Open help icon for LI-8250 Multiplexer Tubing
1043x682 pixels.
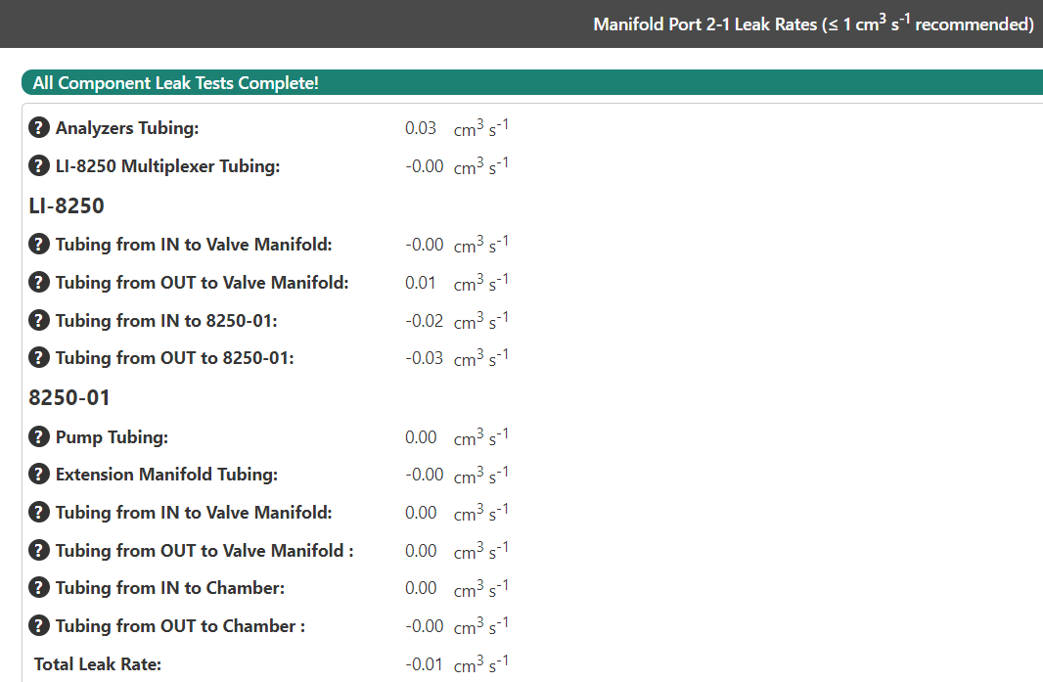(39, 165)
